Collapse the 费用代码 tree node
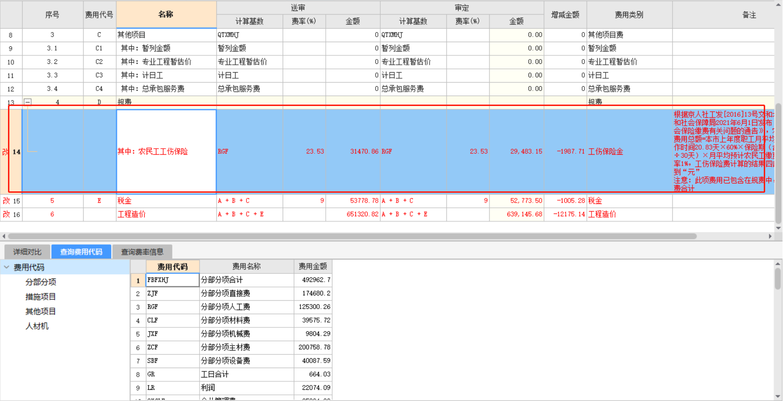Screen dimensions: 783x401 (x=7, y=267)
